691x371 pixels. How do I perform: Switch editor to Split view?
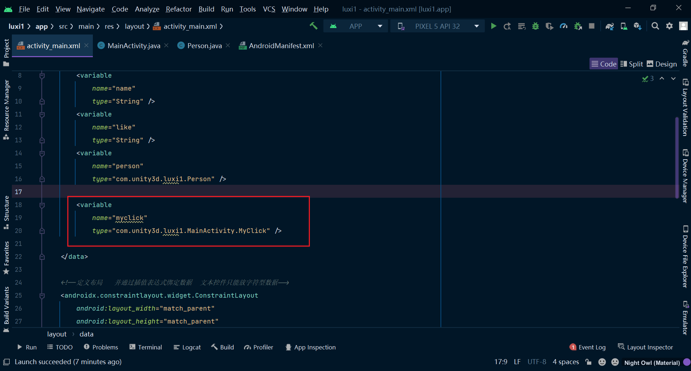(x=632, y=64)
